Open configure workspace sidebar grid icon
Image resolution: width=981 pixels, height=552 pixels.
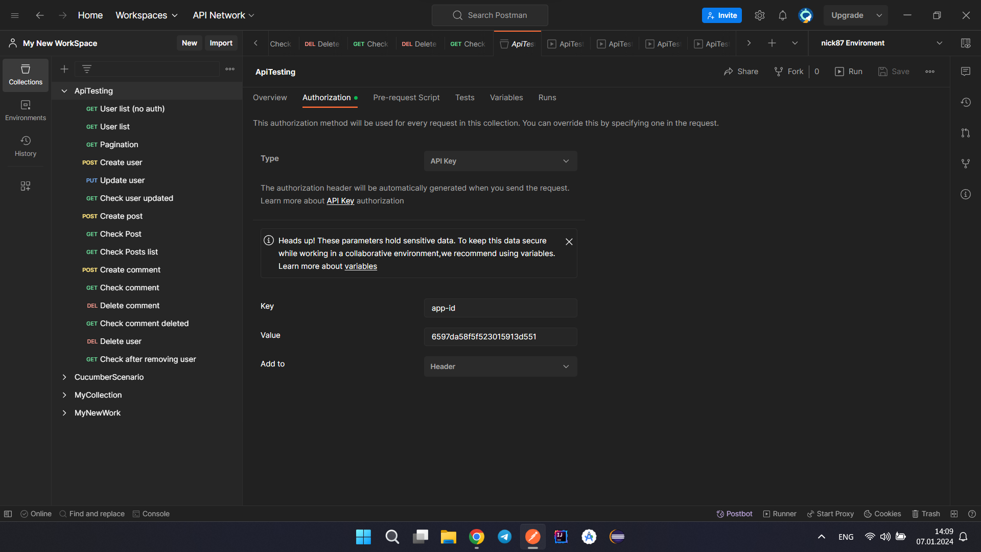click(x=26, y=186)
